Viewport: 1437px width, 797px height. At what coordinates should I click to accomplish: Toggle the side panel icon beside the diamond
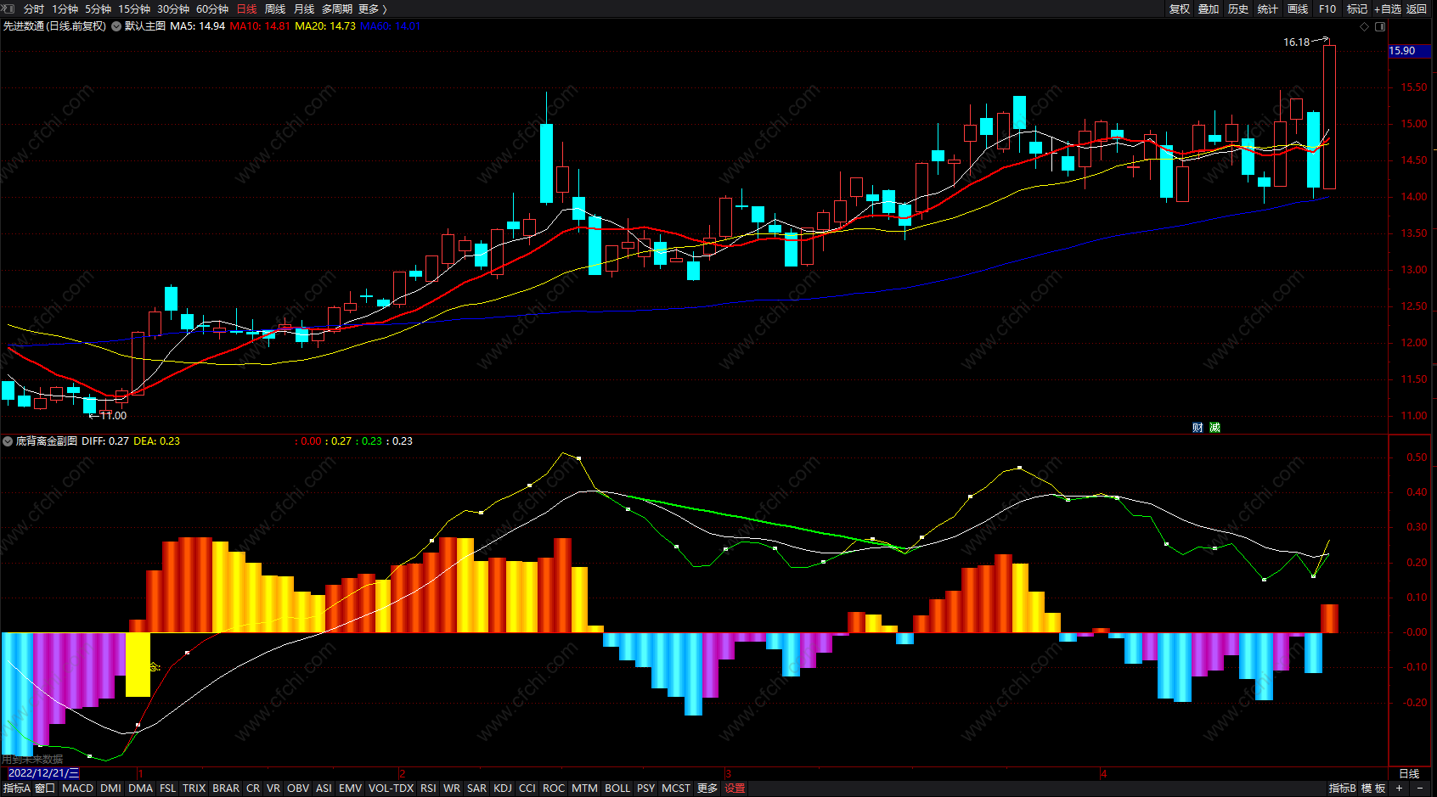click(x=1380, y=26)
